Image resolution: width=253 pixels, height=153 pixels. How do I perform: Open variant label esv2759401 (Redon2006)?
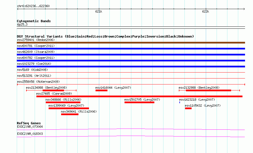[x=36, y=40]
